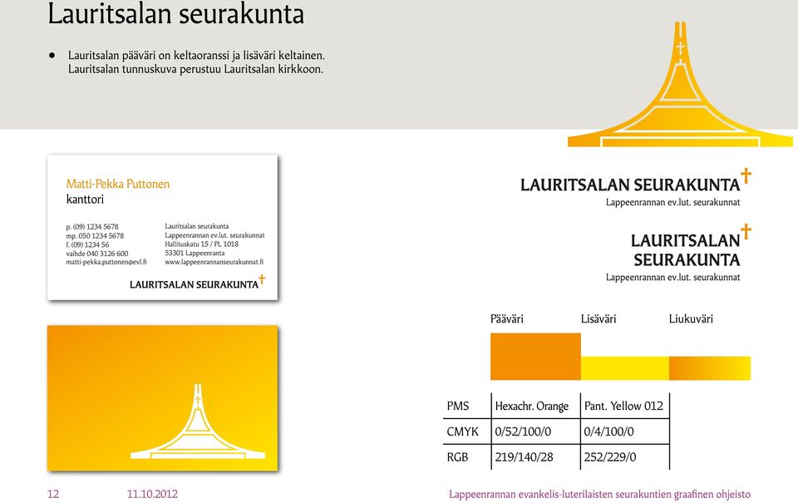Click the small cross on business card logo
This screenshot has width=798, height=503.
pyautogui.click(x=262, y=279)
